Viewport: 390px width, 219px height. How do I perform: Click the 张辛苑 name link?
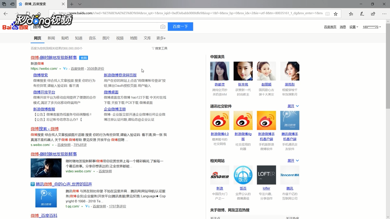[x=243, y=85]
